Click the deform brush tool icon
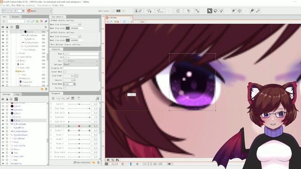 239,11
